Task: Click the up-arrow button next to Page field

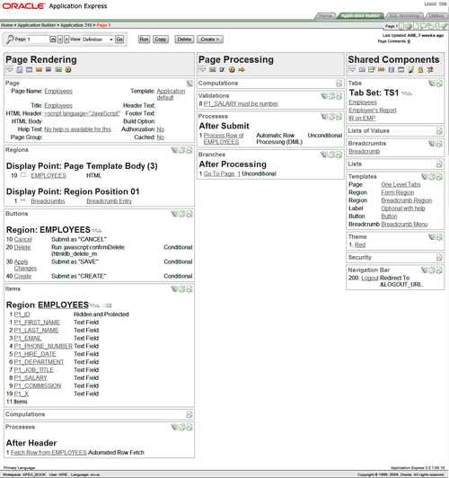Action: click(53, 40)
